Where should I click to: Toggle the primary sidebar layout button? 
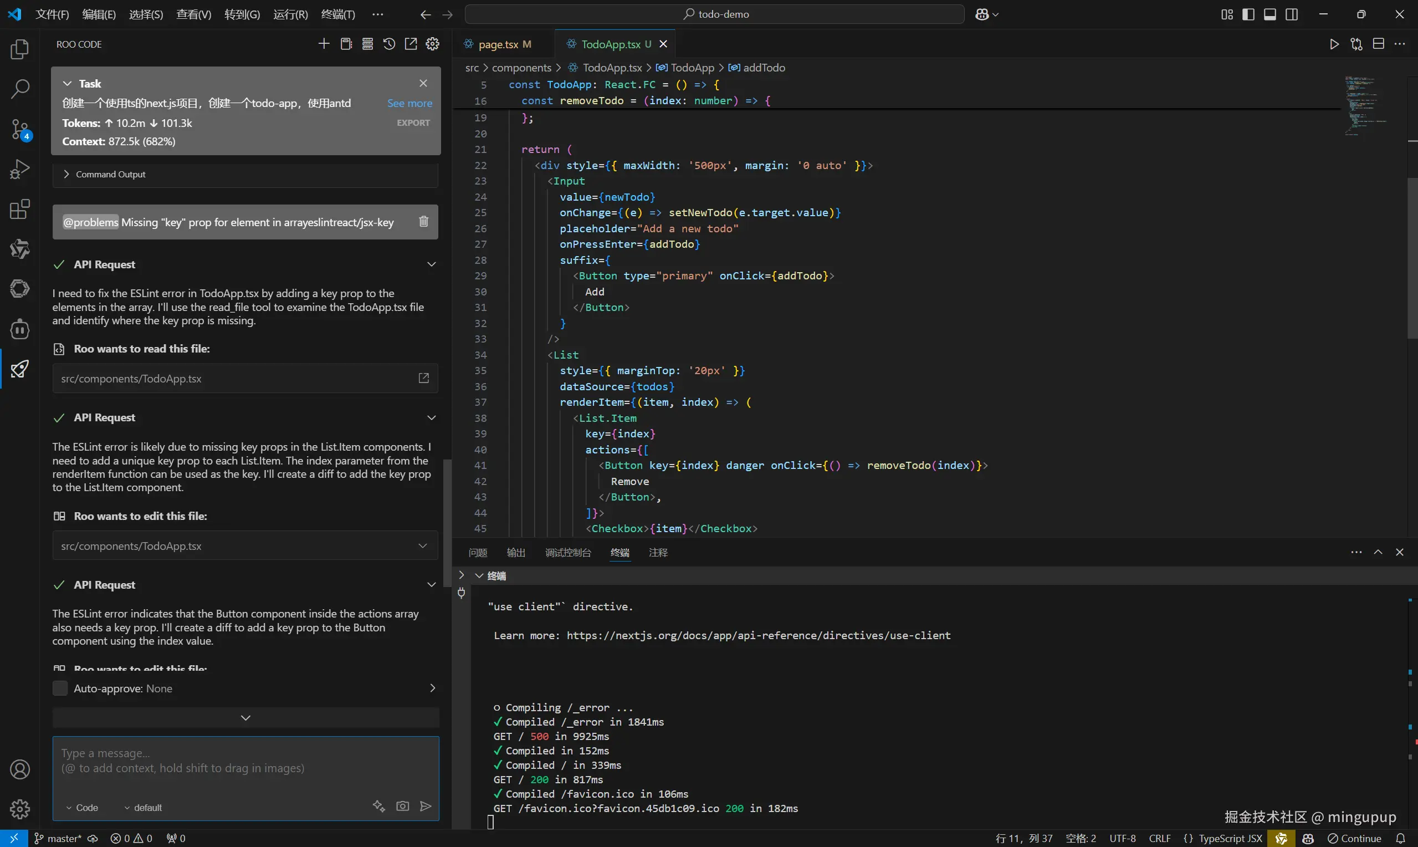pyautogui.click(x=1248, y=14)
